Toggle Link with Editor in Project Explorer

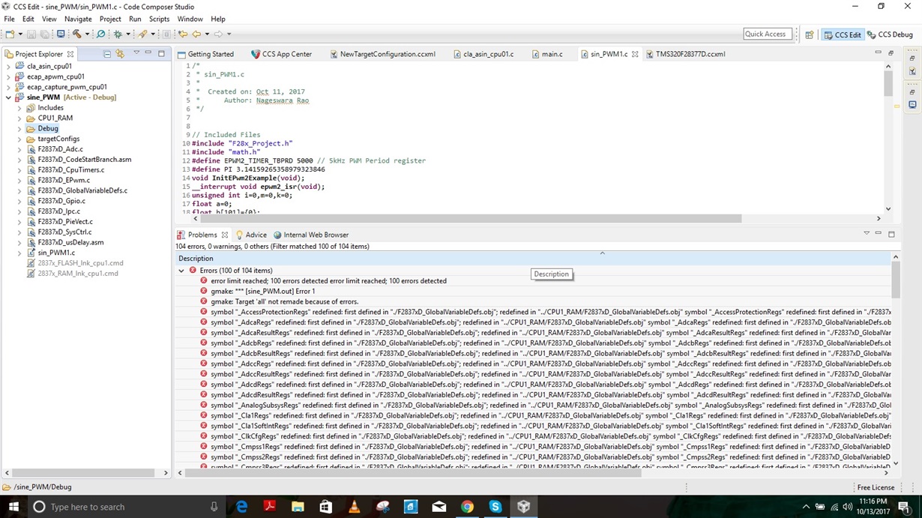[120, 53]
